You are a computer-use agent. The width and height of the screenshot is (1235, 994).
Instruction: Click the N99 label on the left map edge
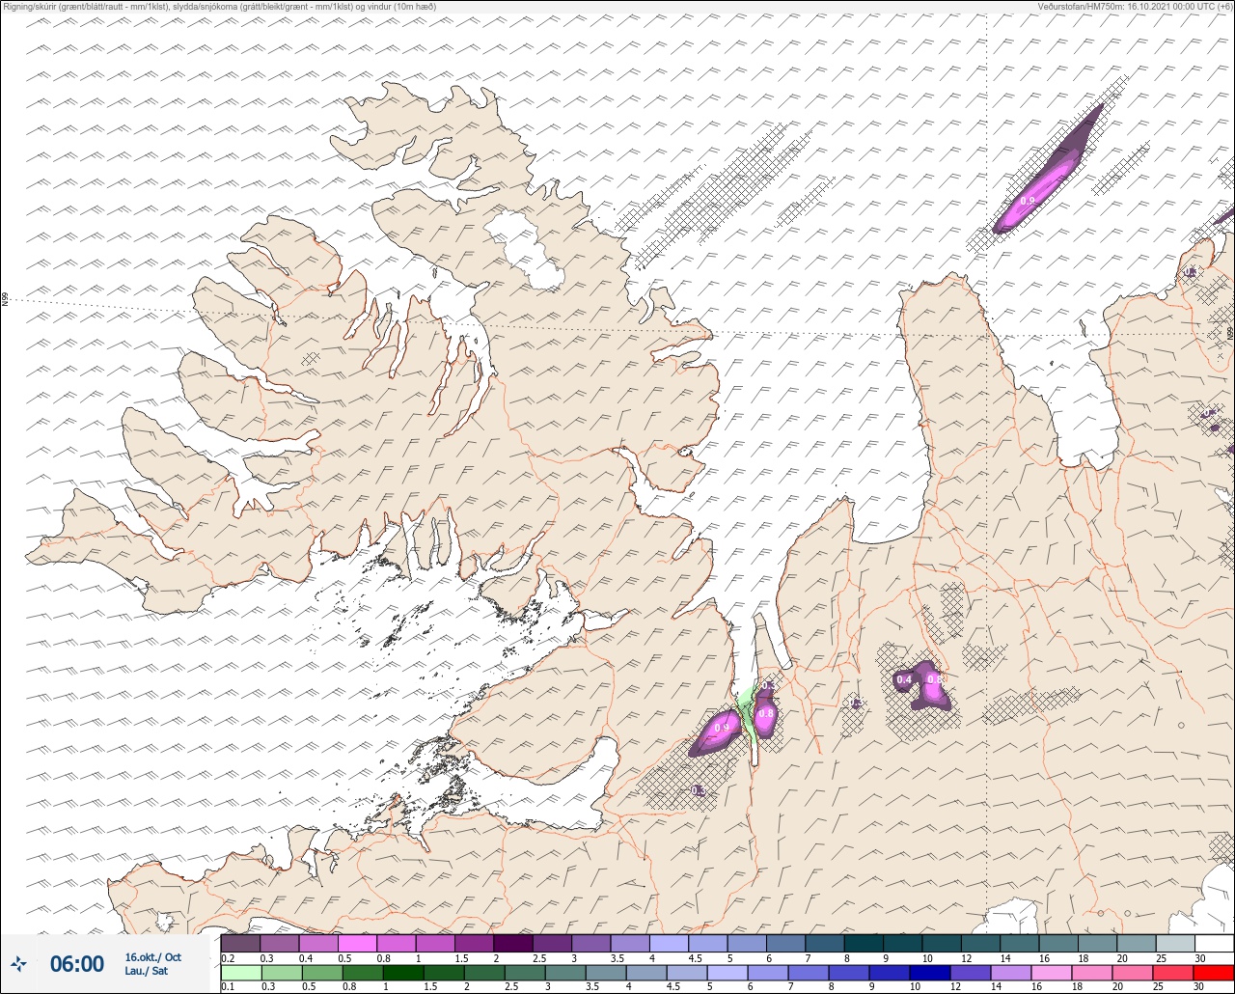point(5,299)
